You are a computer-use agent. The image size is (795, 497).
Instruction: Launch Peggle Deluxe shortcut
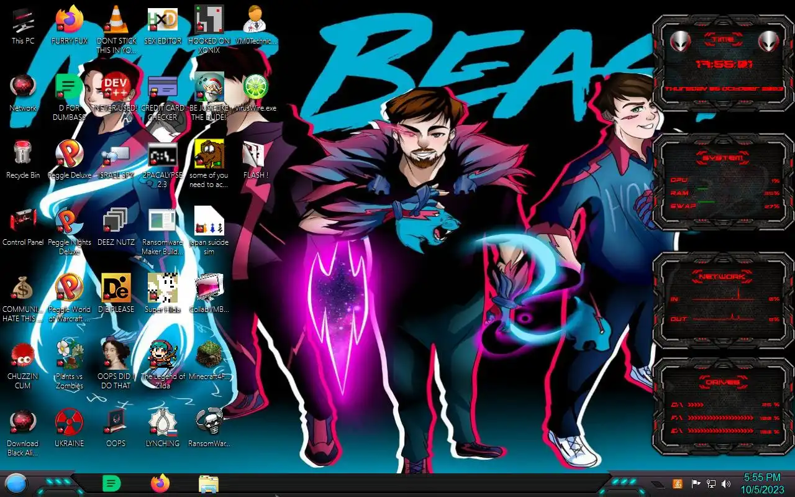70,160
